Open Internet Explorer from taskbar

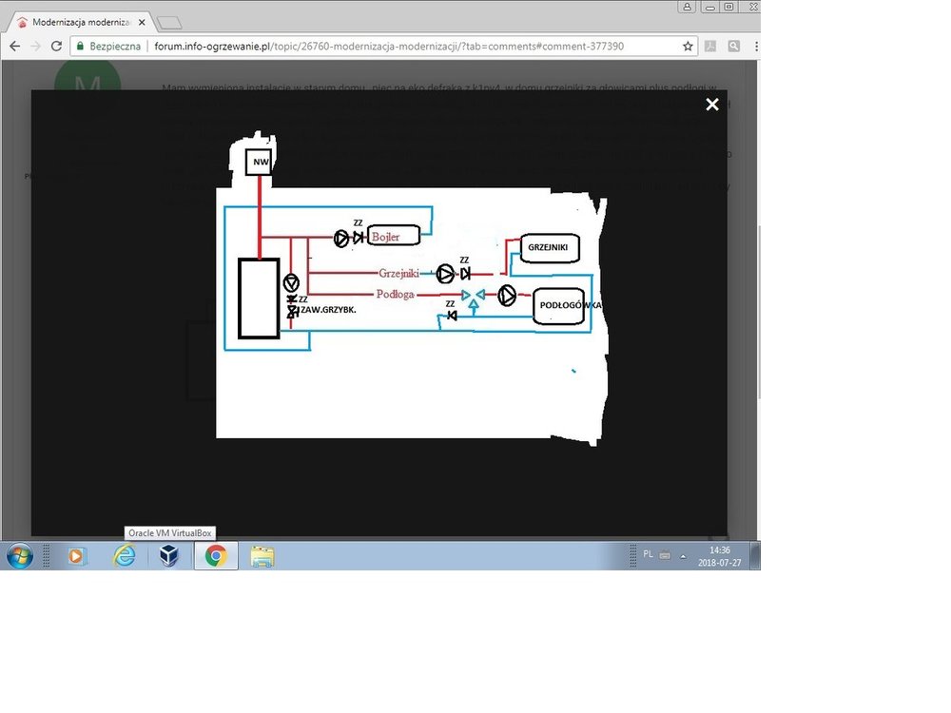(124, 556)
